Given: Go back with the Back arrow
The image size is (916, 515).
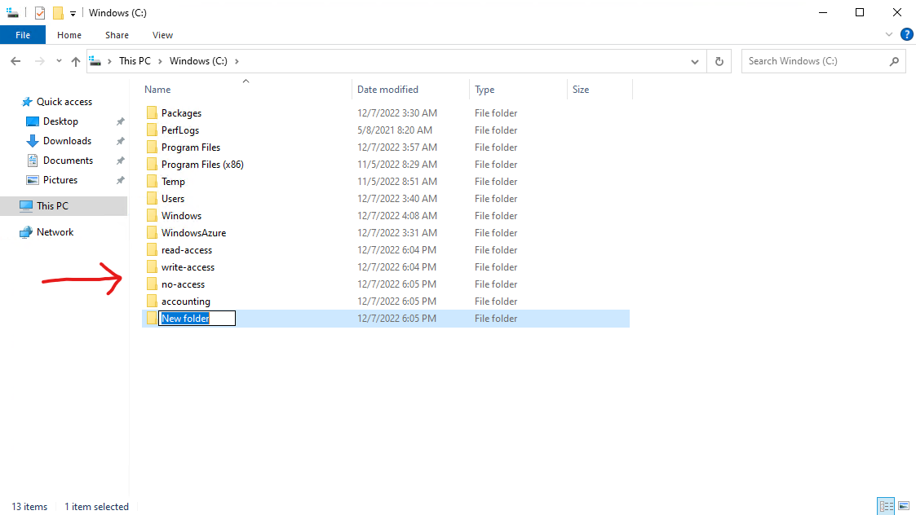Looking at the screenshot, I should pyautogui.click(x=15, y=61).
